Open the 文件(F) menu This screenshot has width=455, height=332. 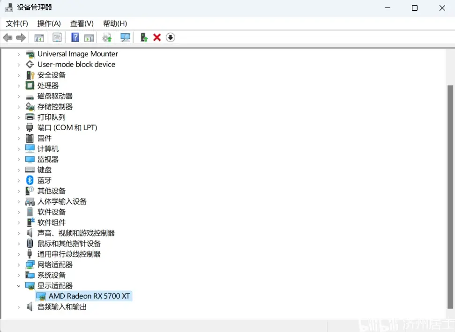tap(17, 23)
